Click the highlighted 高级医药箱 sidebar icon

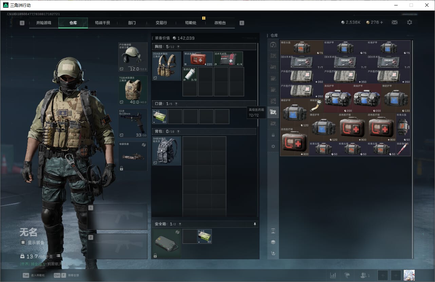(x=273, y=112)
